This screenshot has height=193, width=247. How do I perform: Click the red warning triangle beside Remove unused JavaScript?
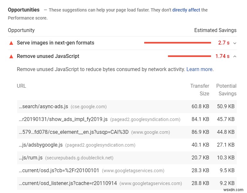11,56
